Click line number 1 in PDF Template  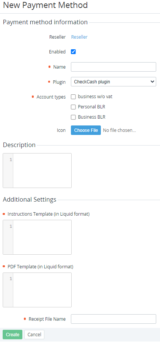click(11, 279)
